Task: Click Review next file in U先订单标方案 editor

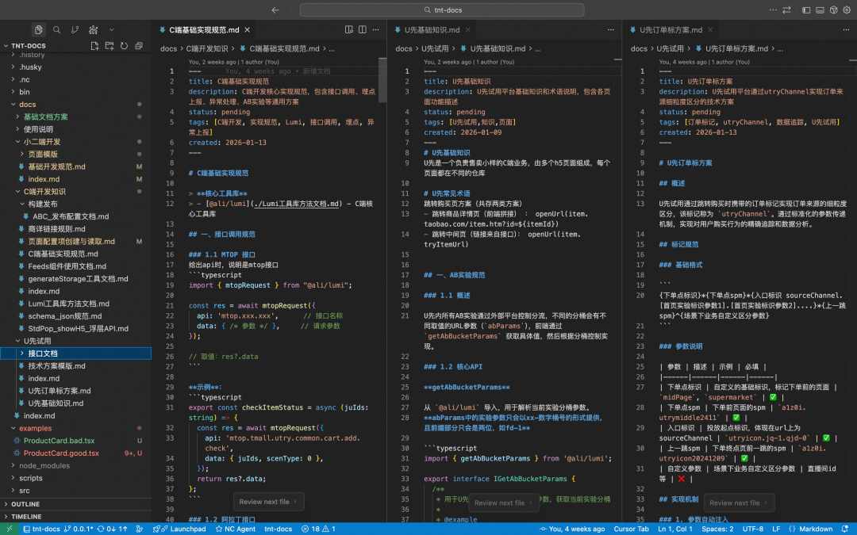Action: pos(739,503)
